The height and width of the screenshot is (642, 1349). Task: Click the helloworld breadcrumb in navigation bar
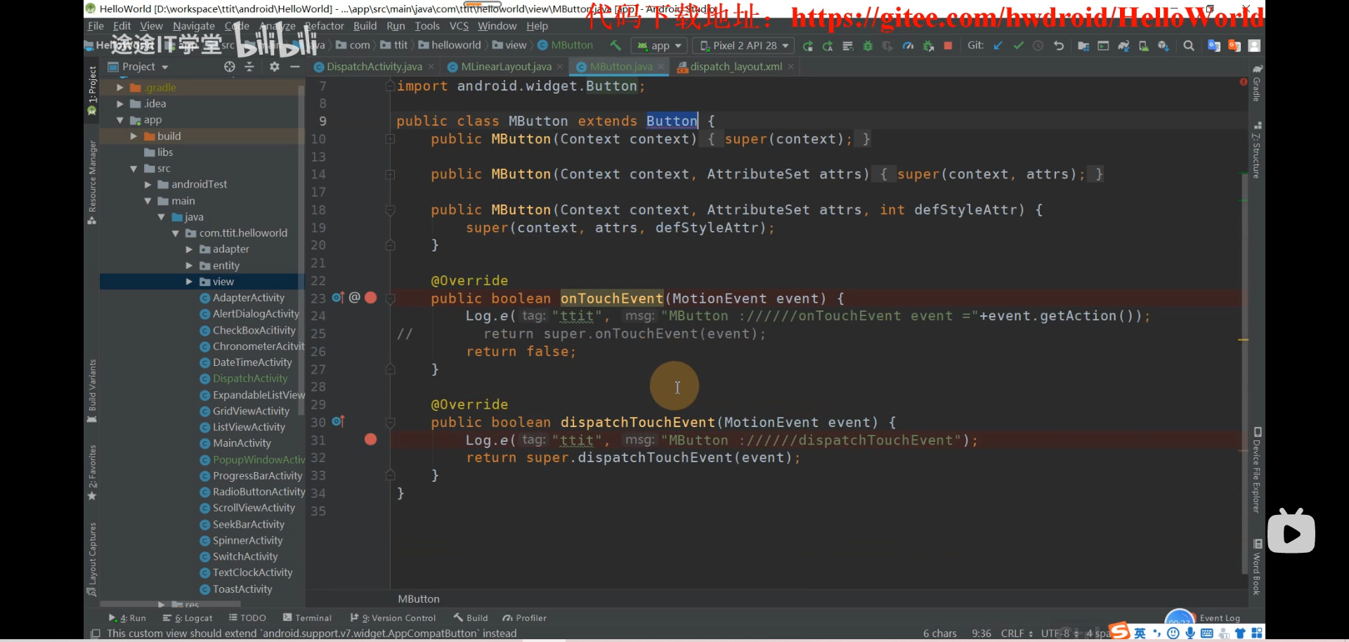(x=450, y=46)
